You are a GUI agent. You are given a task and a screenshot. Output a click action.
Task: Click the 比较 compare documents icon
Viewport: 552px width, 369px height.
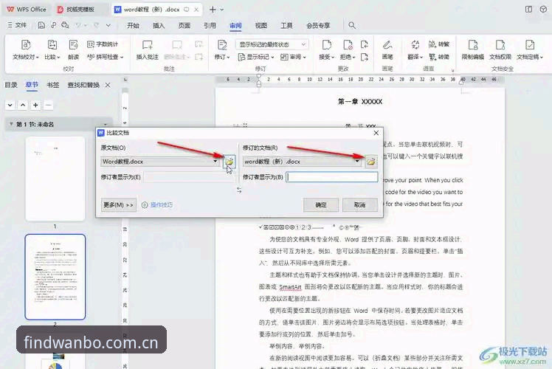pyautogui.click(x=52, y=45)
